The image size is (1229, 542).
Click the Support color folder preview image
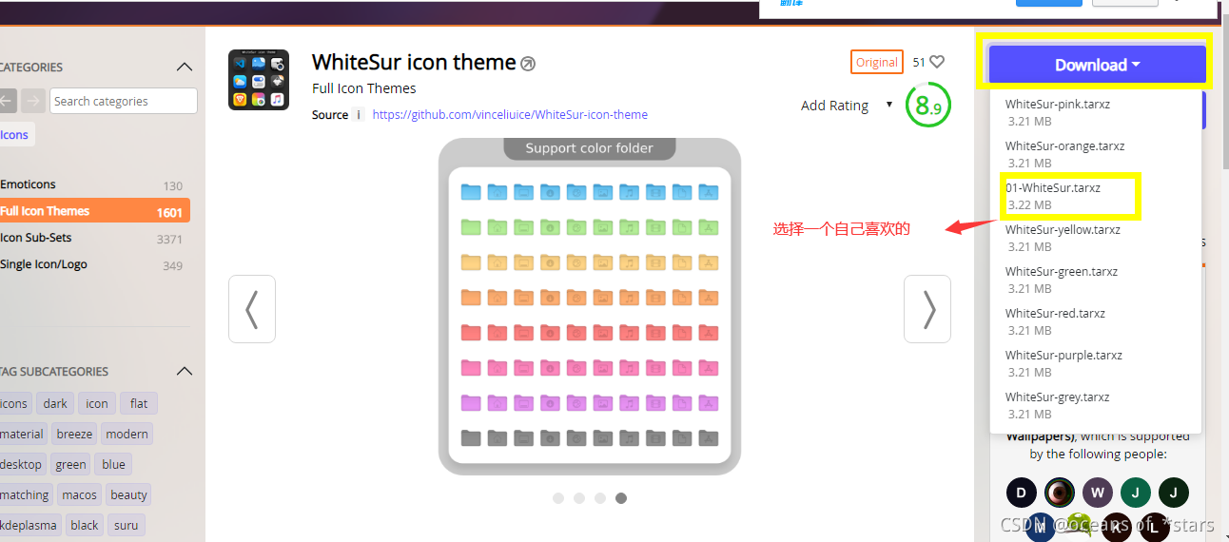coord(590,306)
